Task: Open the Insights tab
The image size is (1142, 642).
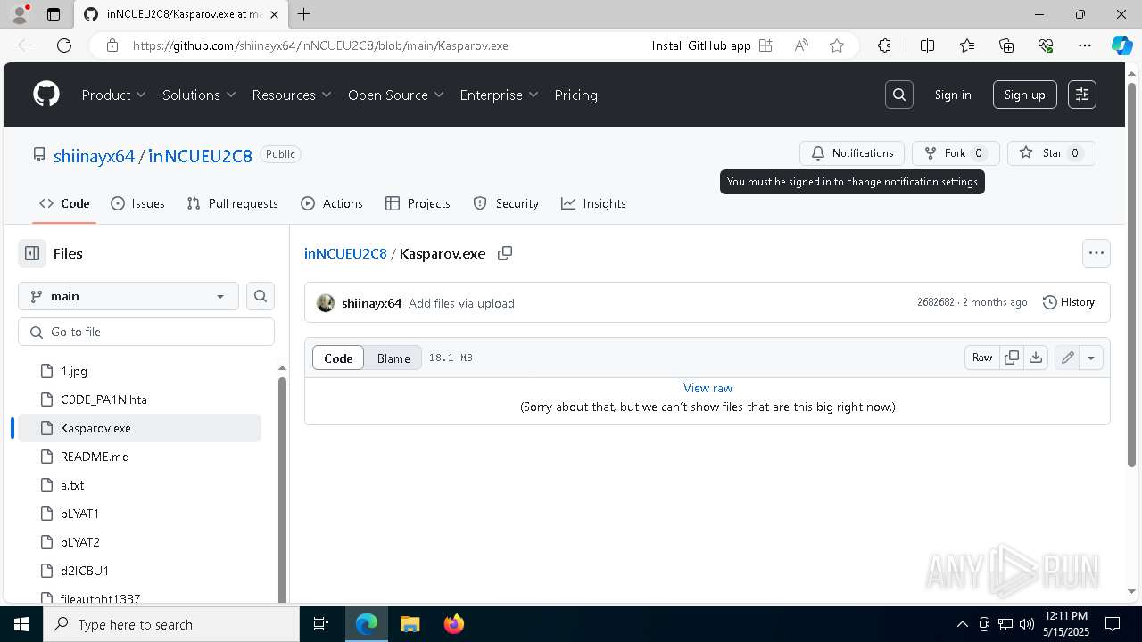Action: pos(593,203)
